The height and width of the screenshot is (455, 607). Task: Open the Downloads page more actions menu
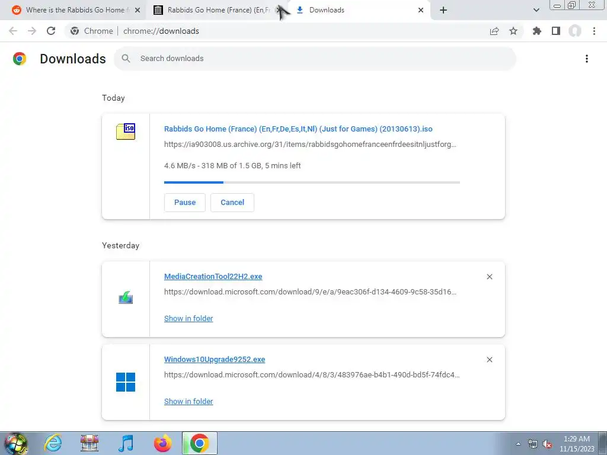[x=587, y=59]
